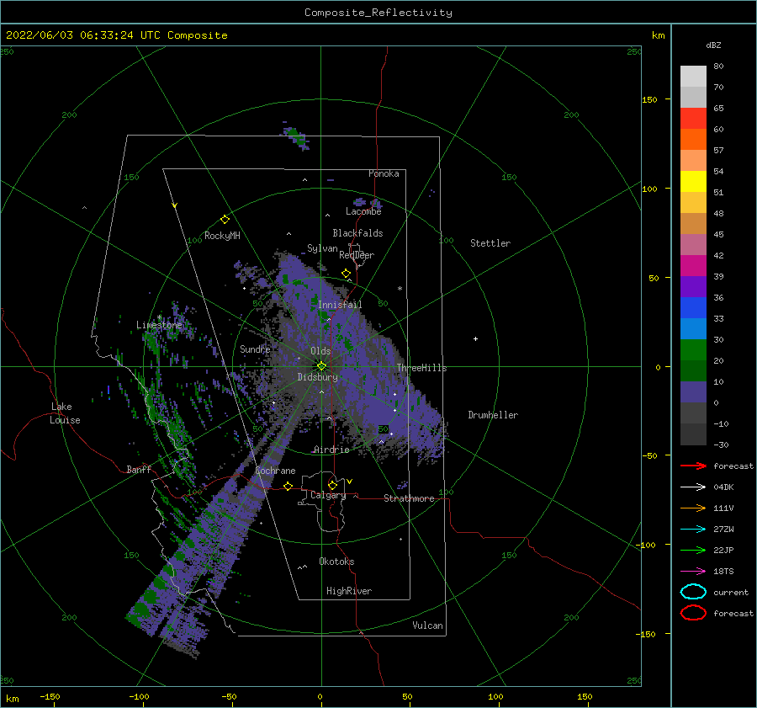Click the Strathmore label
The height and width of the screenshot is (708, 757).
(409, 498)
